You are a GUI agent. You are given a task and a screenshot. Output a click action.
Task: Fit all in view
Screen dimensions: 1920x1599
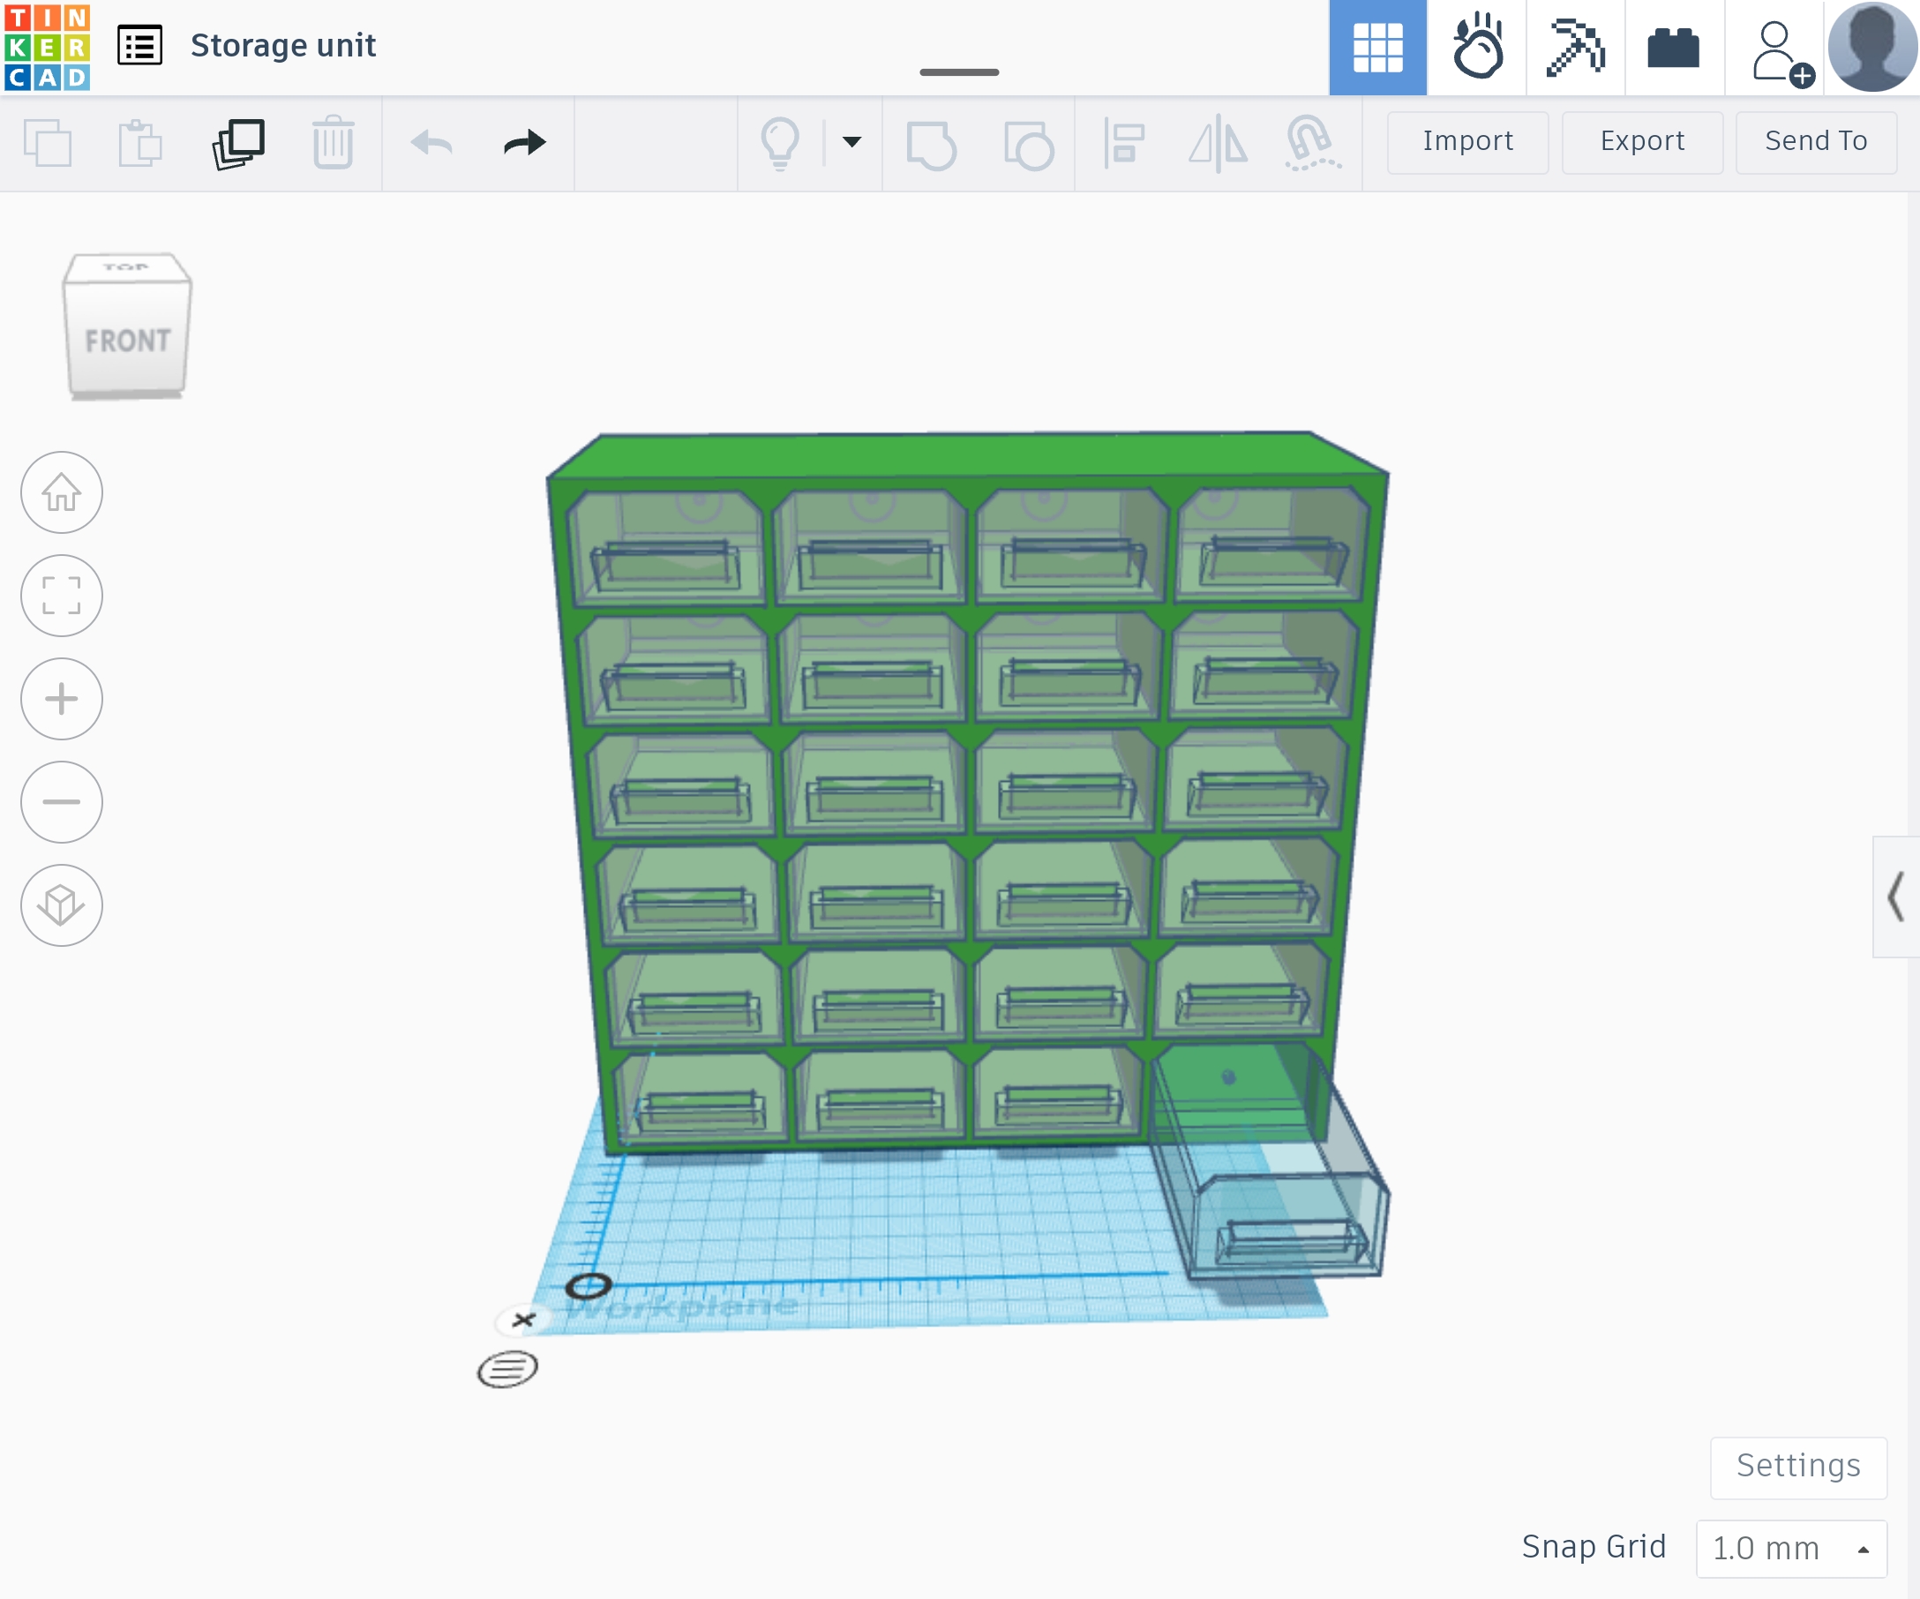(x=61, y=596)
